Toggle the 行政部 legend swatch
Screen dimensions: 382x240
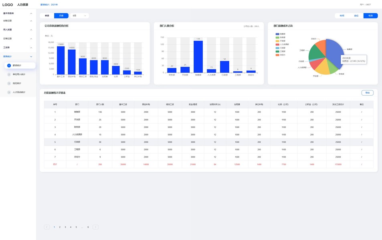(x=277, y=48)
